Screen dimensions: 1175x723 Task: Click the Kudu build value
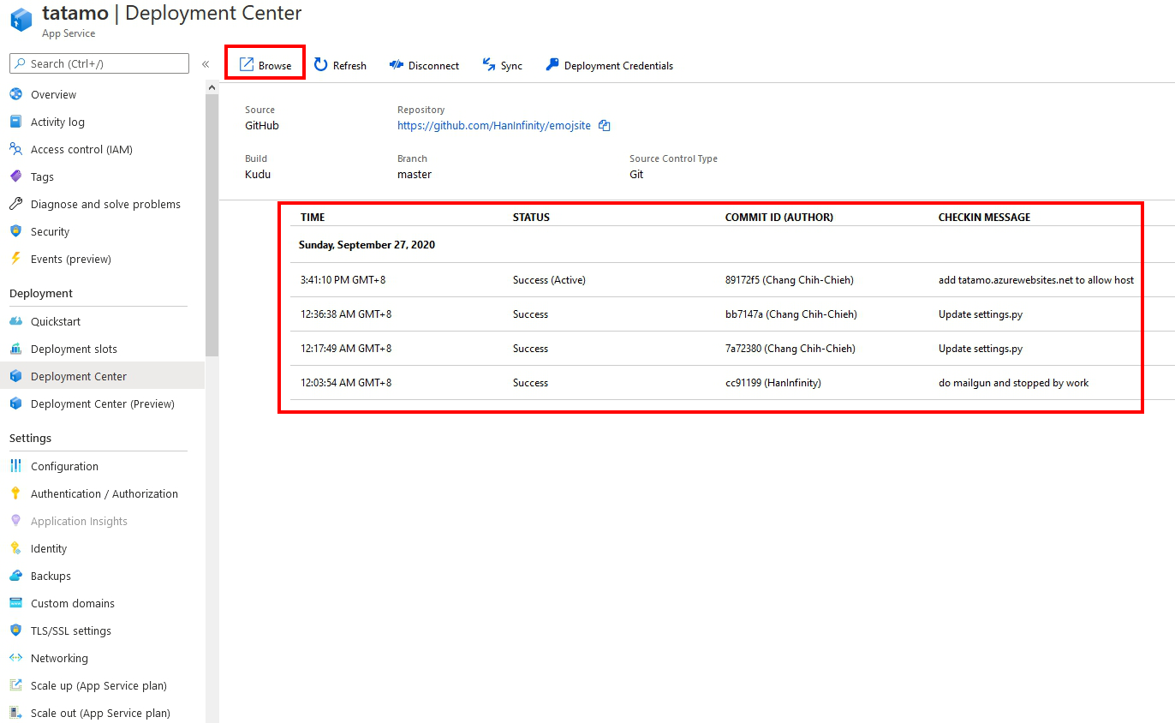coord(258,175)
